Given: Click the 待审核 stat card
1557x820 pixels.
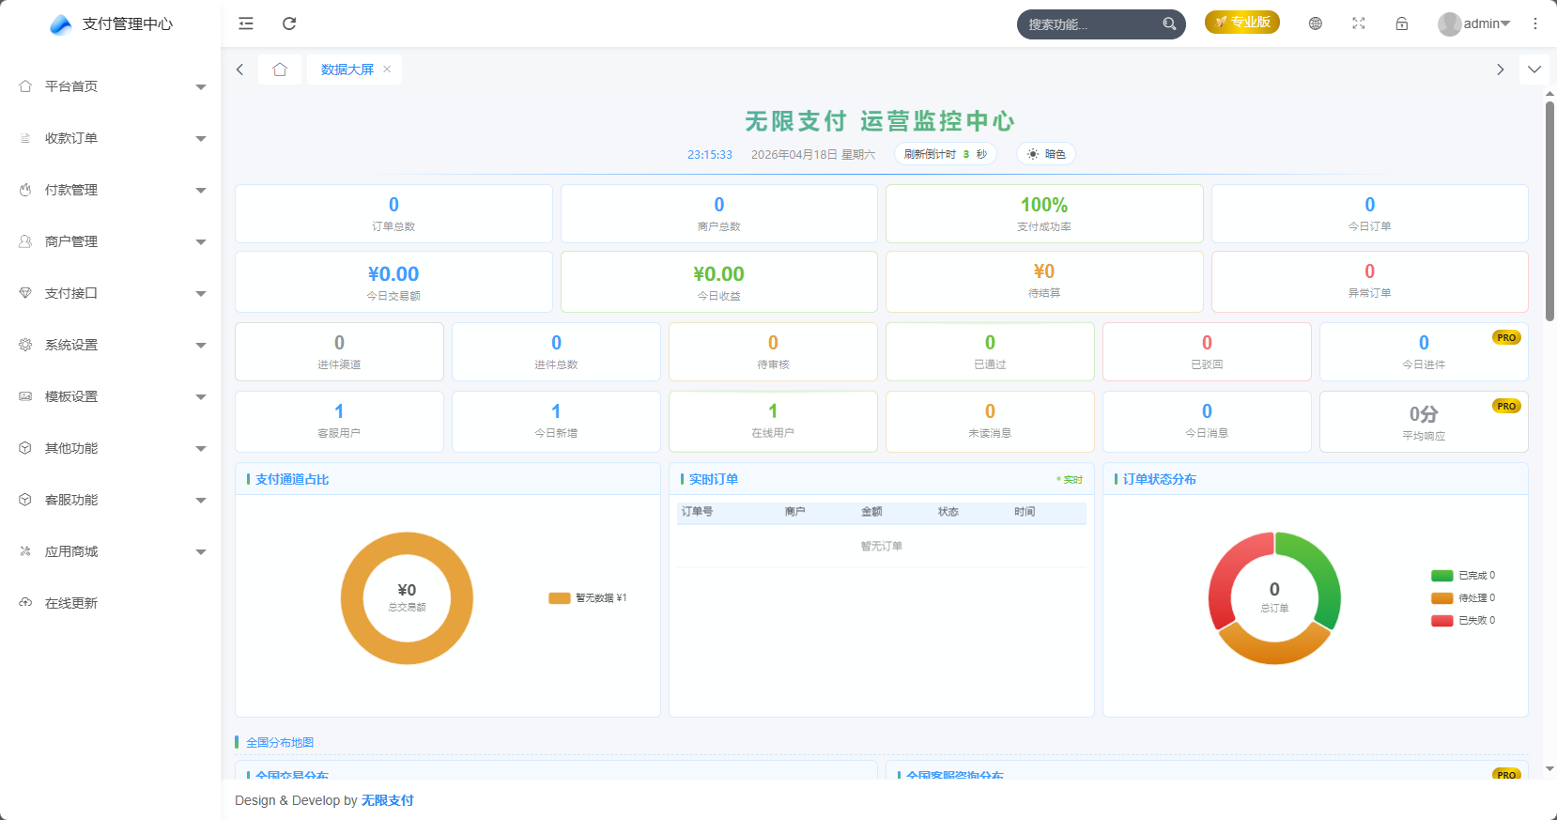Looking at the screenshot, I should point(773,351).
